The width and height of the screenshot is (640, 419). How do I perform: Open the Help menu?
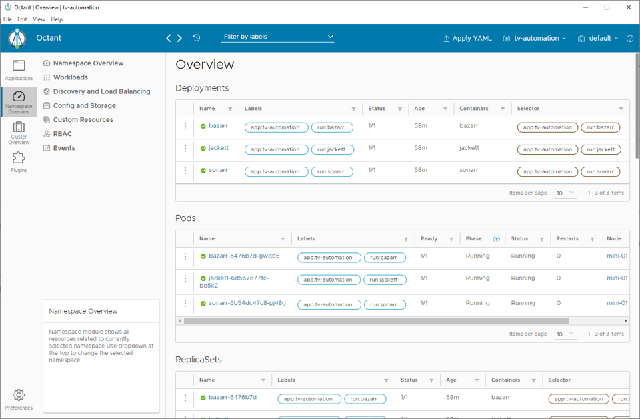click(57, 19)
